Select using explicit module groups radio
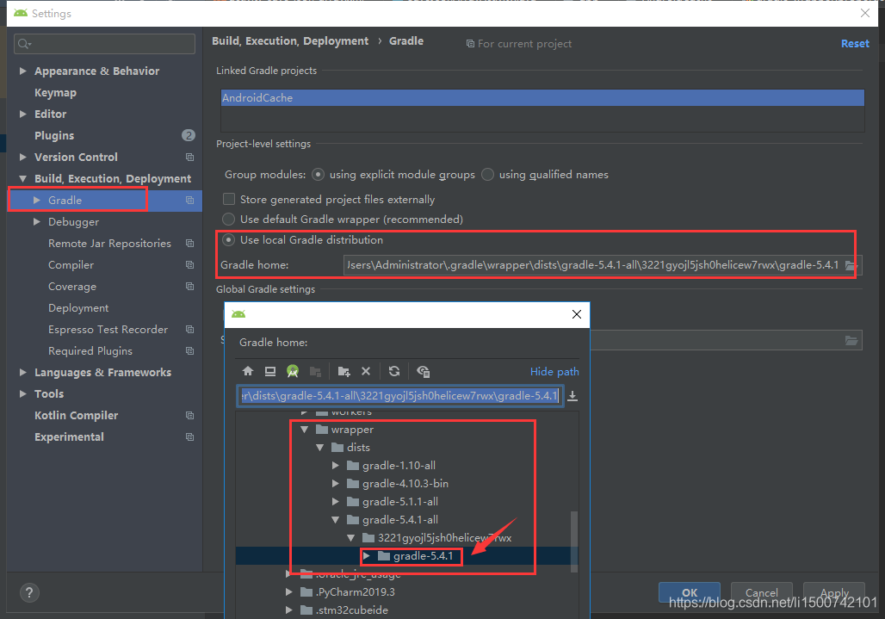Image resolution: width=885 pixels, height=619 pixels. point(319,175)
